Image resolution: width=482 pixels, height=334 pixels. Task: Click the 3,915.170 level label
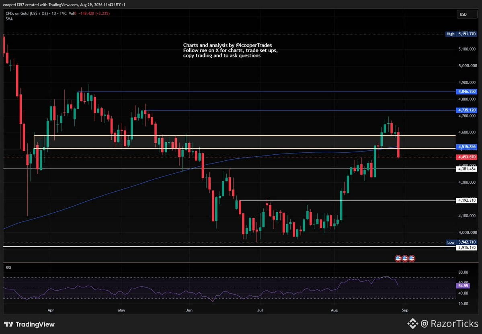coord(467,248)
